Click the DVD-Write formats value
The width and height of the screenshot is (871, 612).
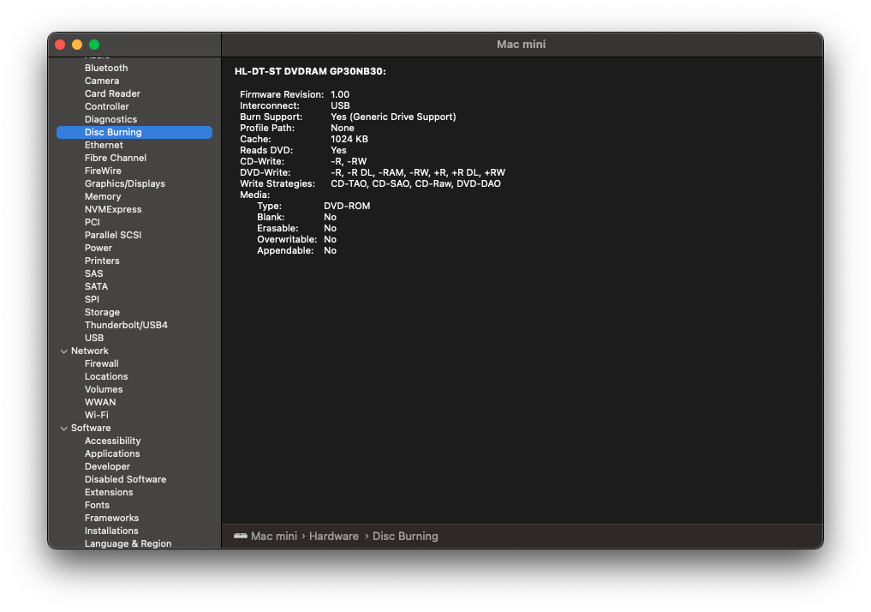pos(418,172)
